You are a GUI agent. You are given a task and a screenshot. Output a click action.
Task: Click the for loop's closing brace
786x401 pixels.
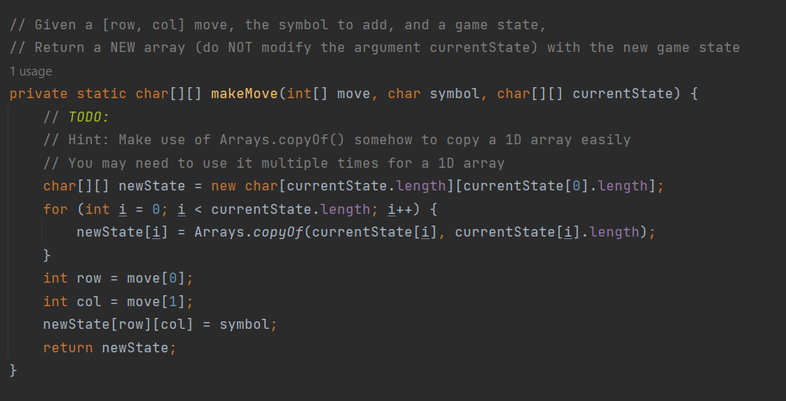47,255
